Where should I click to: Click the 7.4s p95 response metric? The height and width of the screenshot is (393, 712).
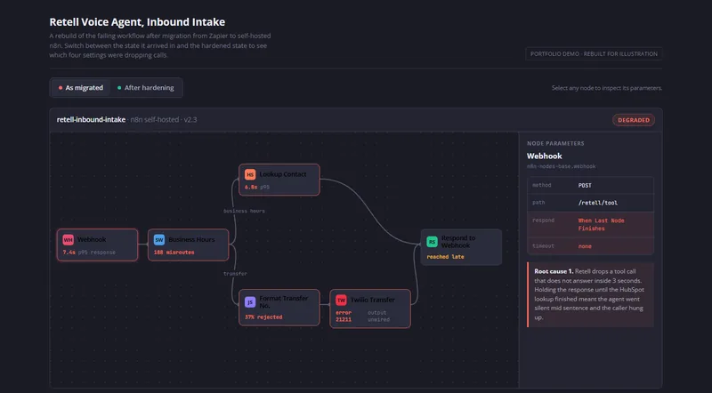(89, 253)
